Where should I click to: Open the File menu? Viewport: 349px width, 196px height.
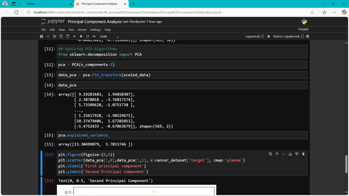43,30
